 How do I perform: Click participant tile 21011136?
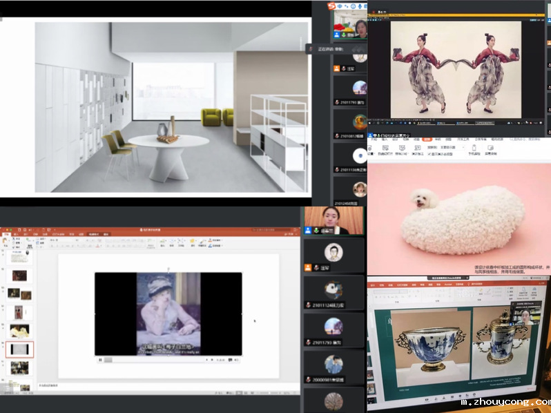pyautogui.click(x=350, y=158)
